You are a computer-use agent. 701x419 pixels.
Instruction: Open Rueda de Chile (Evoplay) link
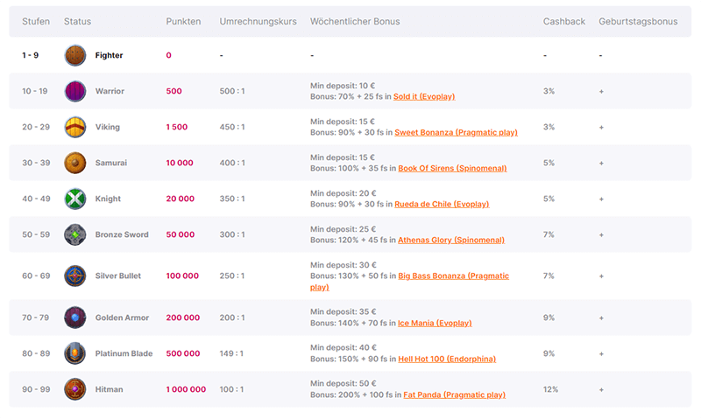point(442,205)
